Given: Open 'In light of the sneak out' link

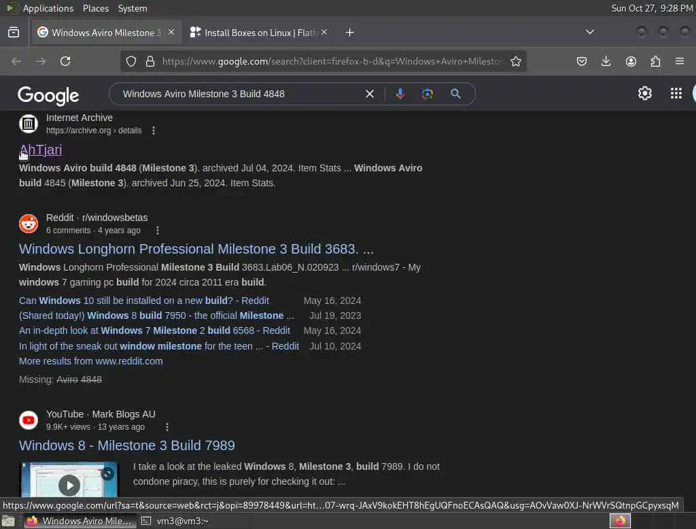Looking at the screenshot, I should [x=159, y=346].
